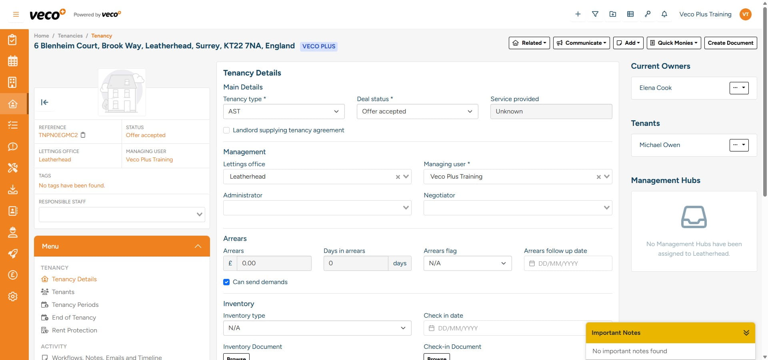768x360 pixels.
Task: Apply a filter using the funnel icon
Action: tap(595, 14)
